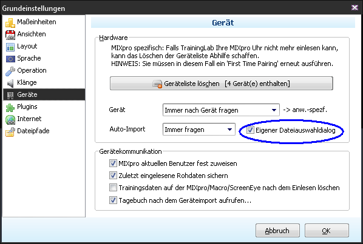Cancel with the Abbruch button
Image resolution: width=363 pixels, height=244 pixels.
277,231
